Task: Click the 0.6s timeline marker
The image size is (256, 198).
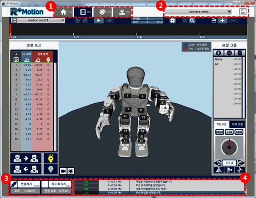Action: click(x=202, y=37)
